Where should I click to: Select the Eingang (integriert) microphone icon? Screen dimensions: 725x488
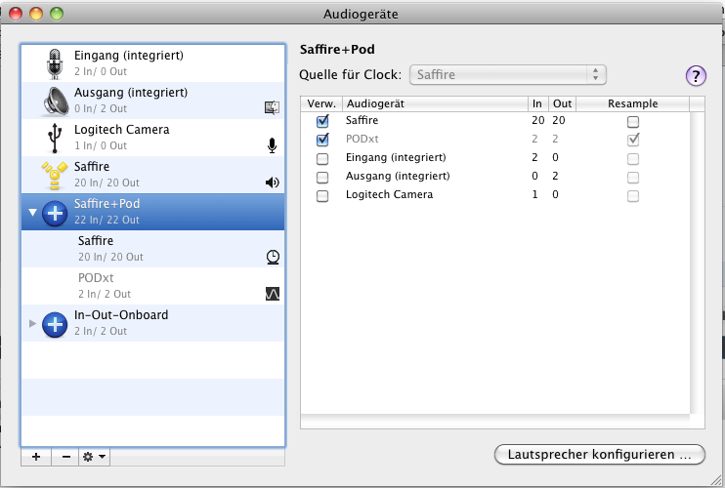click(x=55, y=63)
